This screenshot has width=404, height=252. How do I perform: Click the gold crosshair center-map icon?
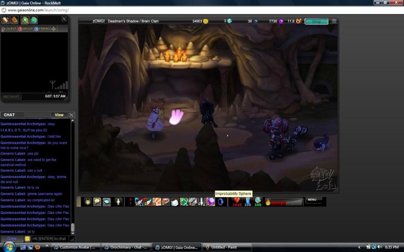(54, 29)
